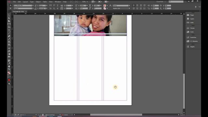Select the Pen tool

coord(9,36)
